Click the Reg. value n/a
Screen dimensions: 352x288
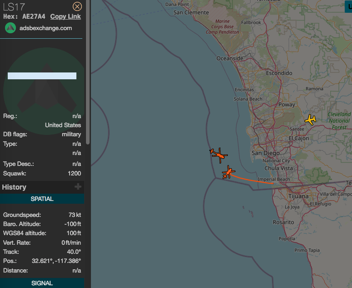click(76, 116)
